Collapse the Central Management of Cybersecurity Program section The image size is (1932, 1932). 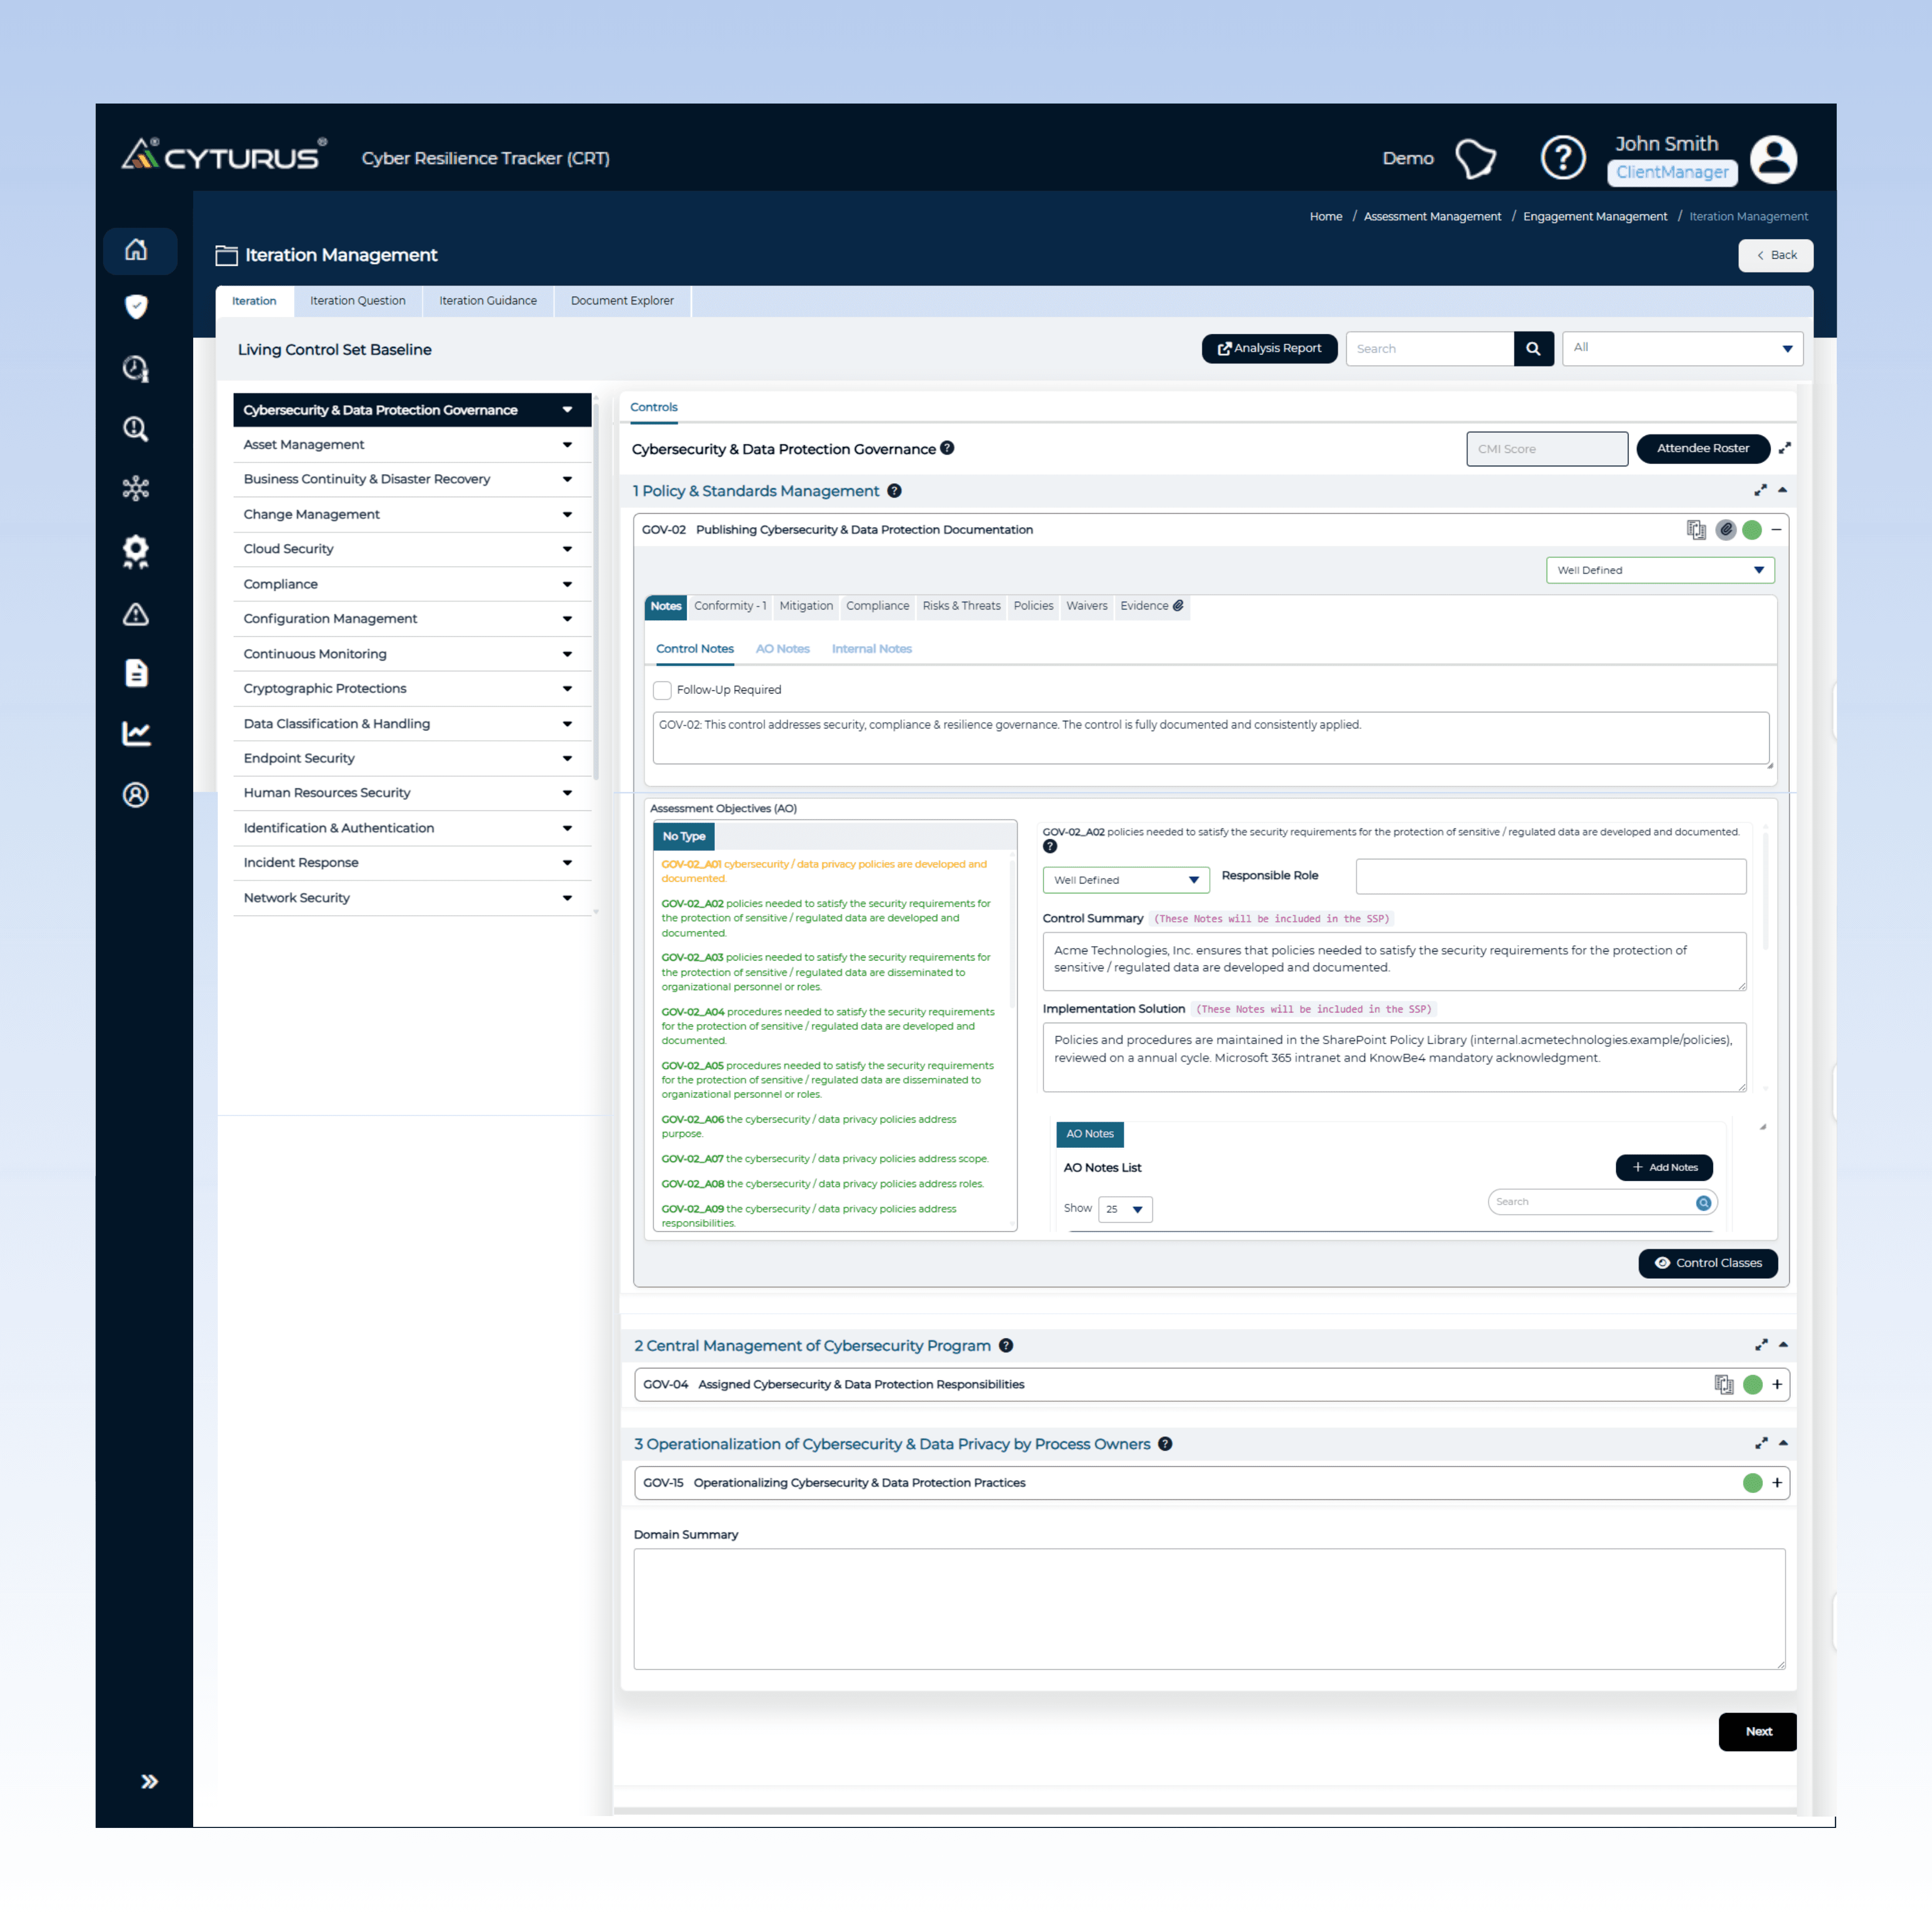1783,1345
